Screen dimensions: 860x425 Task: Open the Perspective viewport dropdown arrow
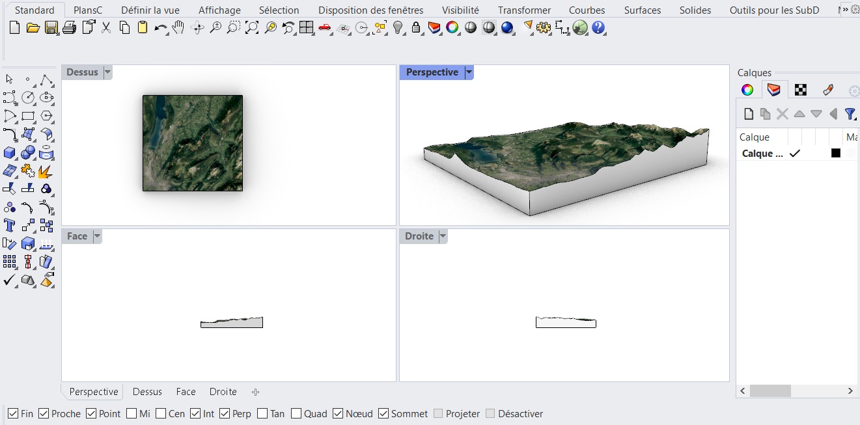pos(469,72)
